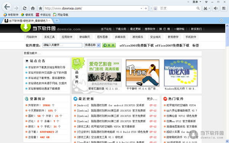Click the forward navigation arrow
The width and height of the screenshot is (229, 143).
click(x=16, y=8)
